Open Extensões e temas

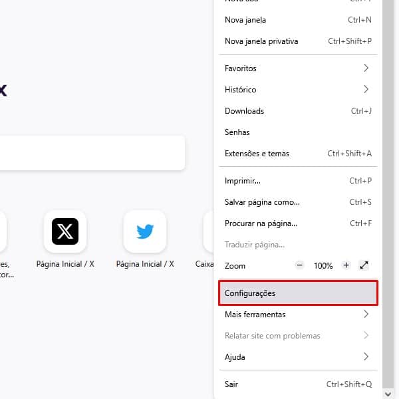point(298,154)
